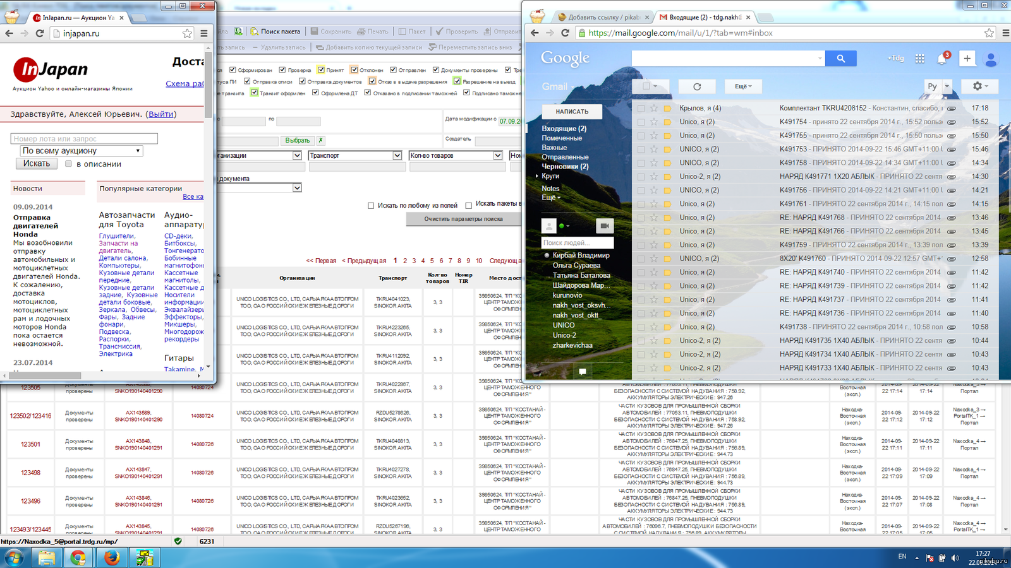
Task: Check Искать по любому из полей
Action: pos(371,206)
